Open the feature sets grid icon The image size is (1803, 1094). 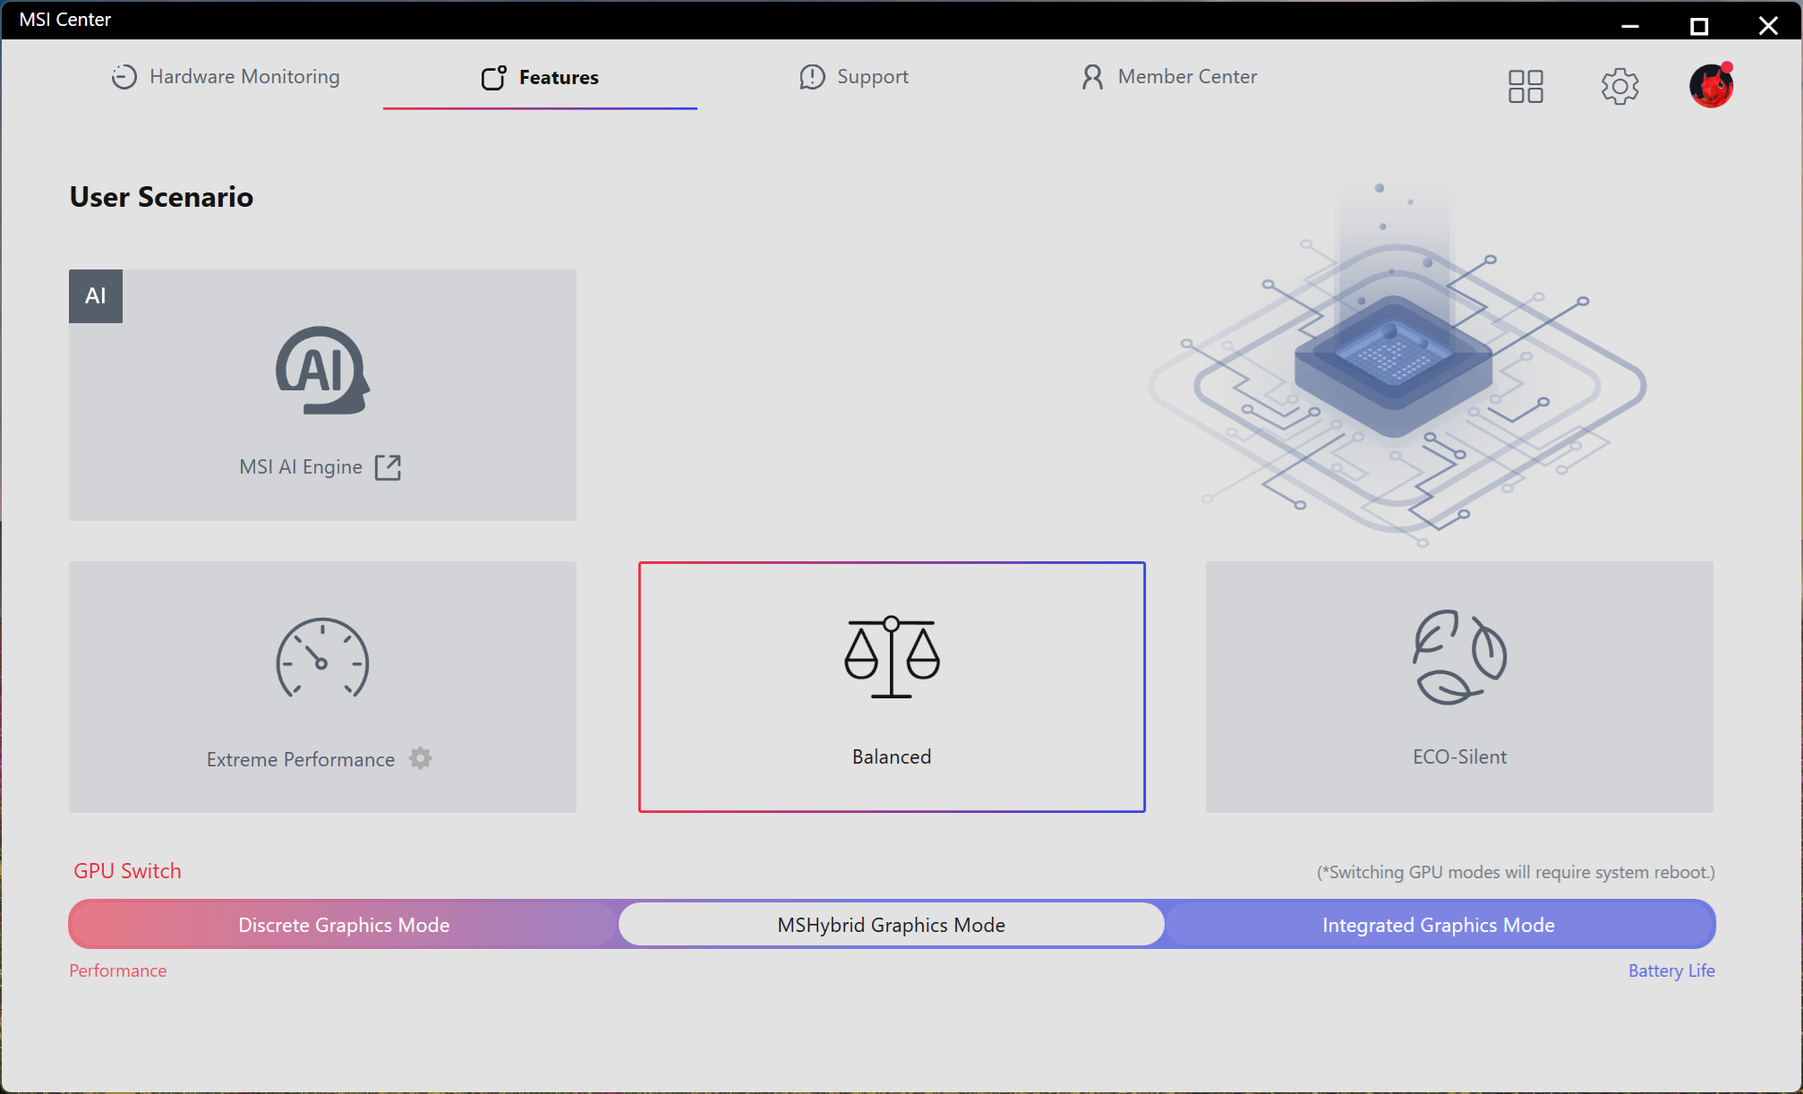(x=1525, y=87)
